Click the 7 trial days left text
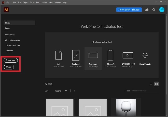Screen dimensions: 168x117 point(124,10)
